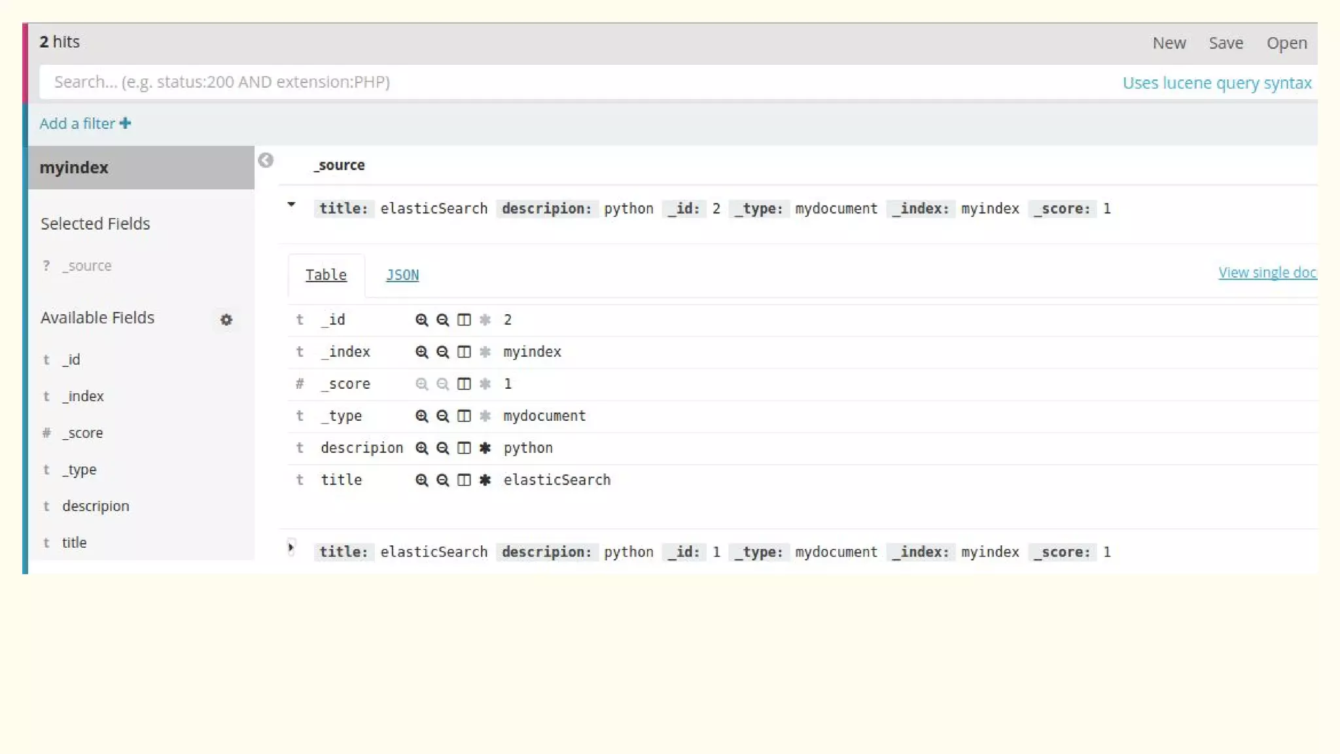Click filter-for-value icon on _type row
Screen dimensions: 1340x754
(421, 416)
